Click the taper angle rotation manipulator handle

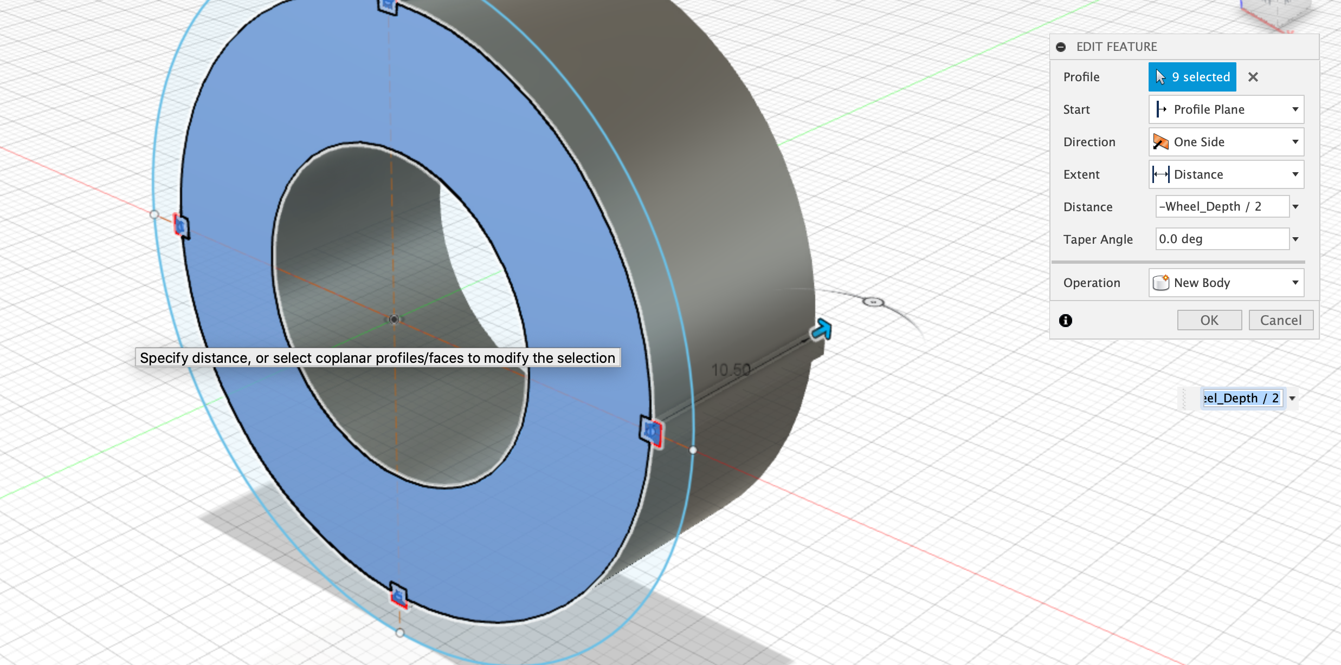(873, 302)
